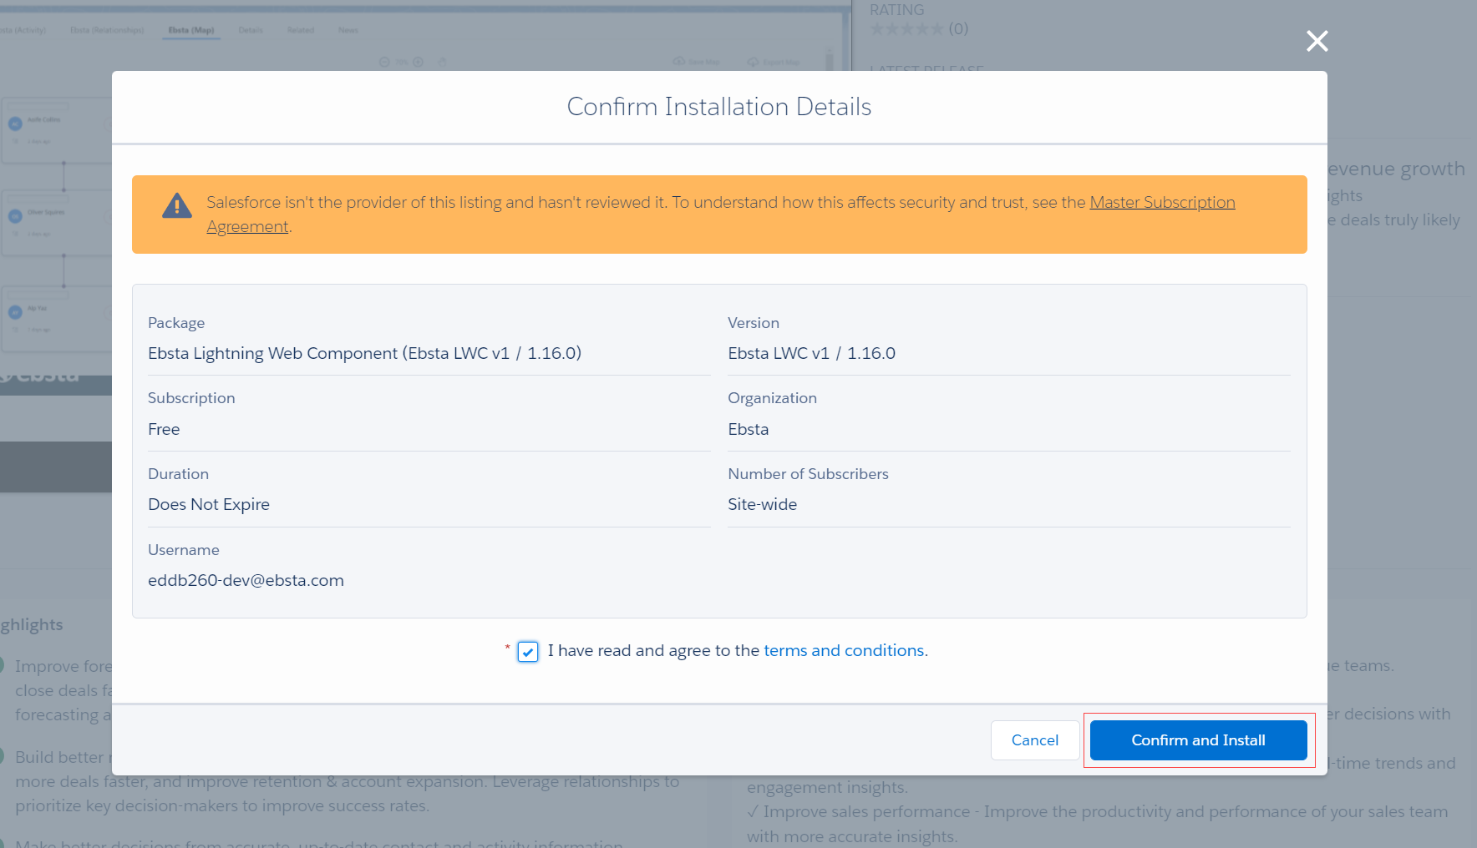Image resolution: width=1477 pixels, height=848 pixels.
Task: Click the warning triangle icon in the banner
Action: coord(176,205)
